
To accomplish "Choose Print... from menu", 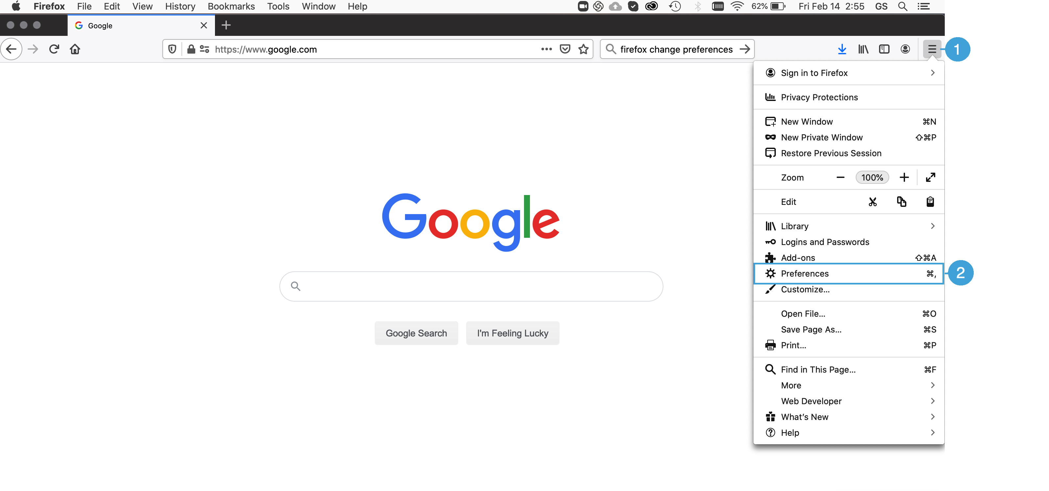I will (849, 346).
